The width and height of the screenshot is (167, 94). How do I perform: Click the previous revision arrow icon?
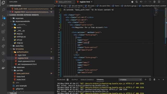point(141,2)
